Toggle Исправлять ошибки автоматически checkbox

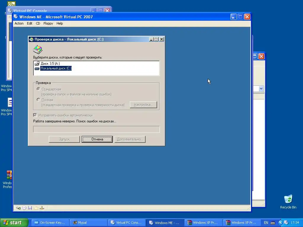[35, 115]
